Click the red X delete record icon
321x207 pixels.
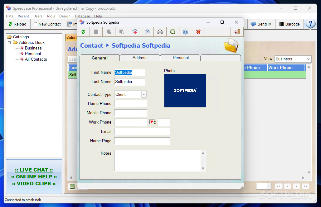[198, 32]
